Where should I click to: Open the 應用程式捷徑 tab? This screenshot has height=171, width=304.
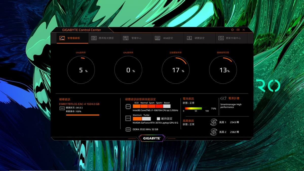pyautogui.click(x=104, y=38)
